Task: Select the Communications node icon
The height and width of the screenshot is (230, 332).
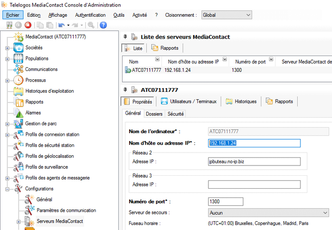Action: tap(19, 70)
